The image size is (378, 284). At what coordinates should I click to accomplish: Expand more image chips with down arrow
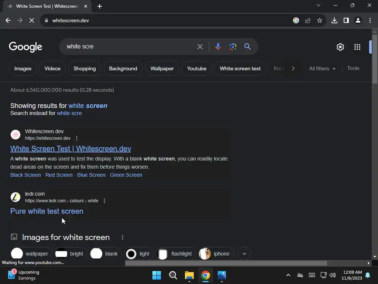pyautogui.click(x=244, y=254)
